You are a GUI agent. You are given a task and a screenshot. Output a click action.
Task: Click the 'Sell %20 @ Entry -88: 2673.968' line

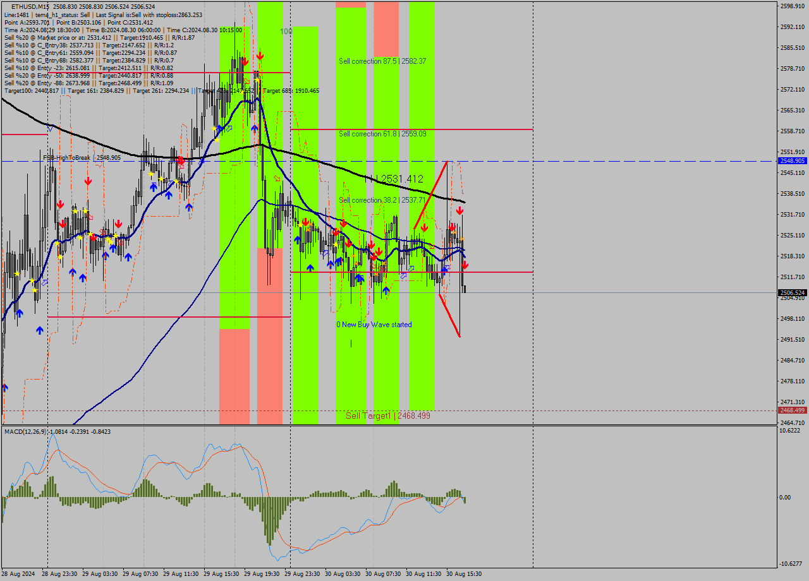click(88, 83)
